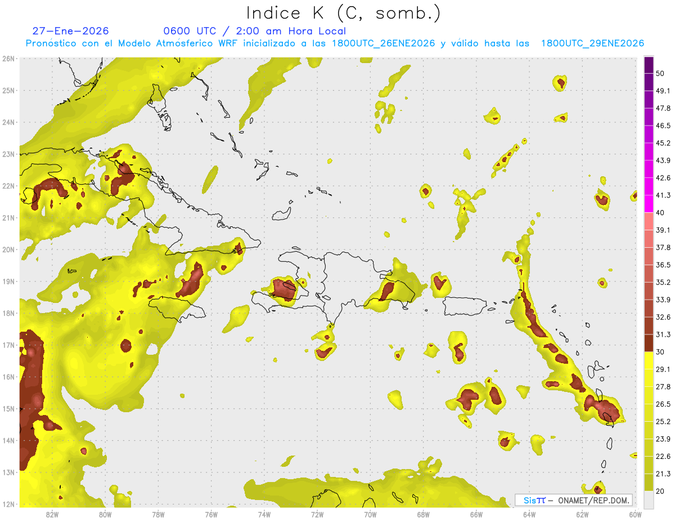Click the olive colorbar band between 20 and 21.3
This screenshot has height=522, width=675.
point(649,482)
